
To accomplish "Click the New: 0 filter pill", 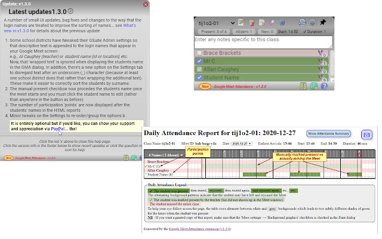I will (x=267, y=32).
